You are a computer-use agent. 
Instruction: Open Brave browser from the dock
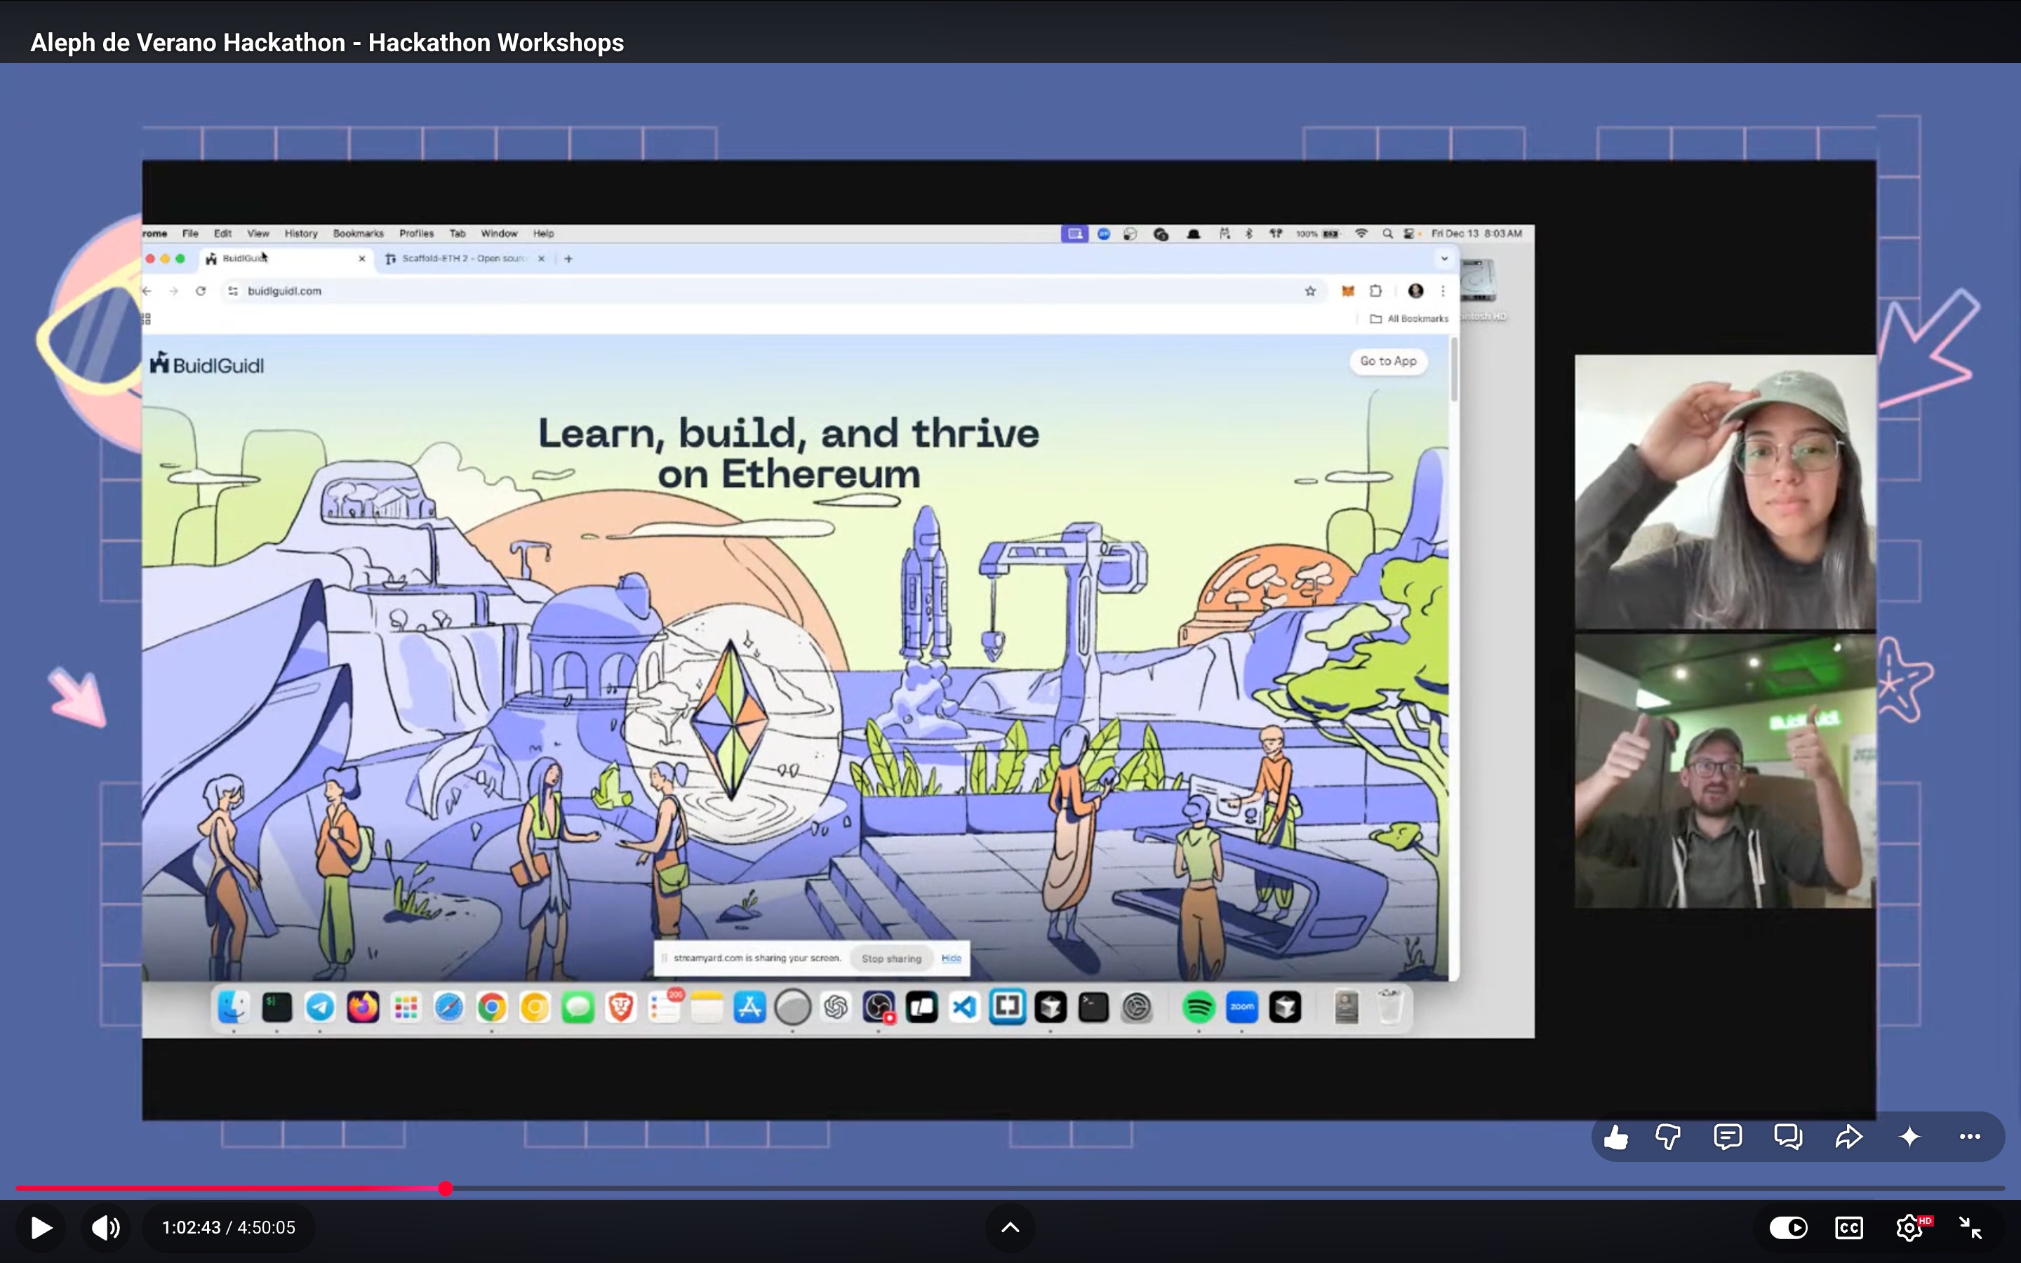point(620,1007)
